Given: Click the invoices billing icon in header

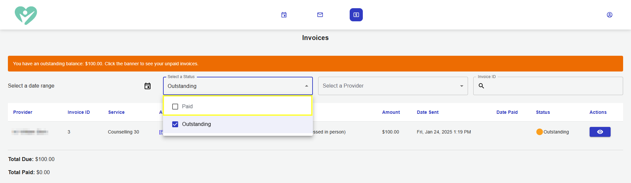Looking at the screenshot, I should tap(356, 15).
